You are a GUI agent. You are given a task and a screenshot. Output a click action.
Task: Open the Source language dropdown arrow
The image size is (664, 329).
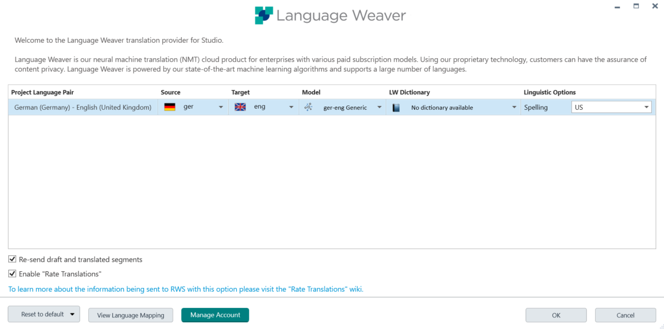[x=221, y=108]
